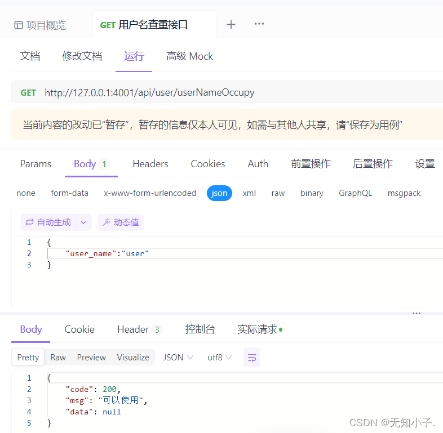Viewport: 443px width, 433px height.
Task: Open the 前置操作 tab
Action: (311, 164)
